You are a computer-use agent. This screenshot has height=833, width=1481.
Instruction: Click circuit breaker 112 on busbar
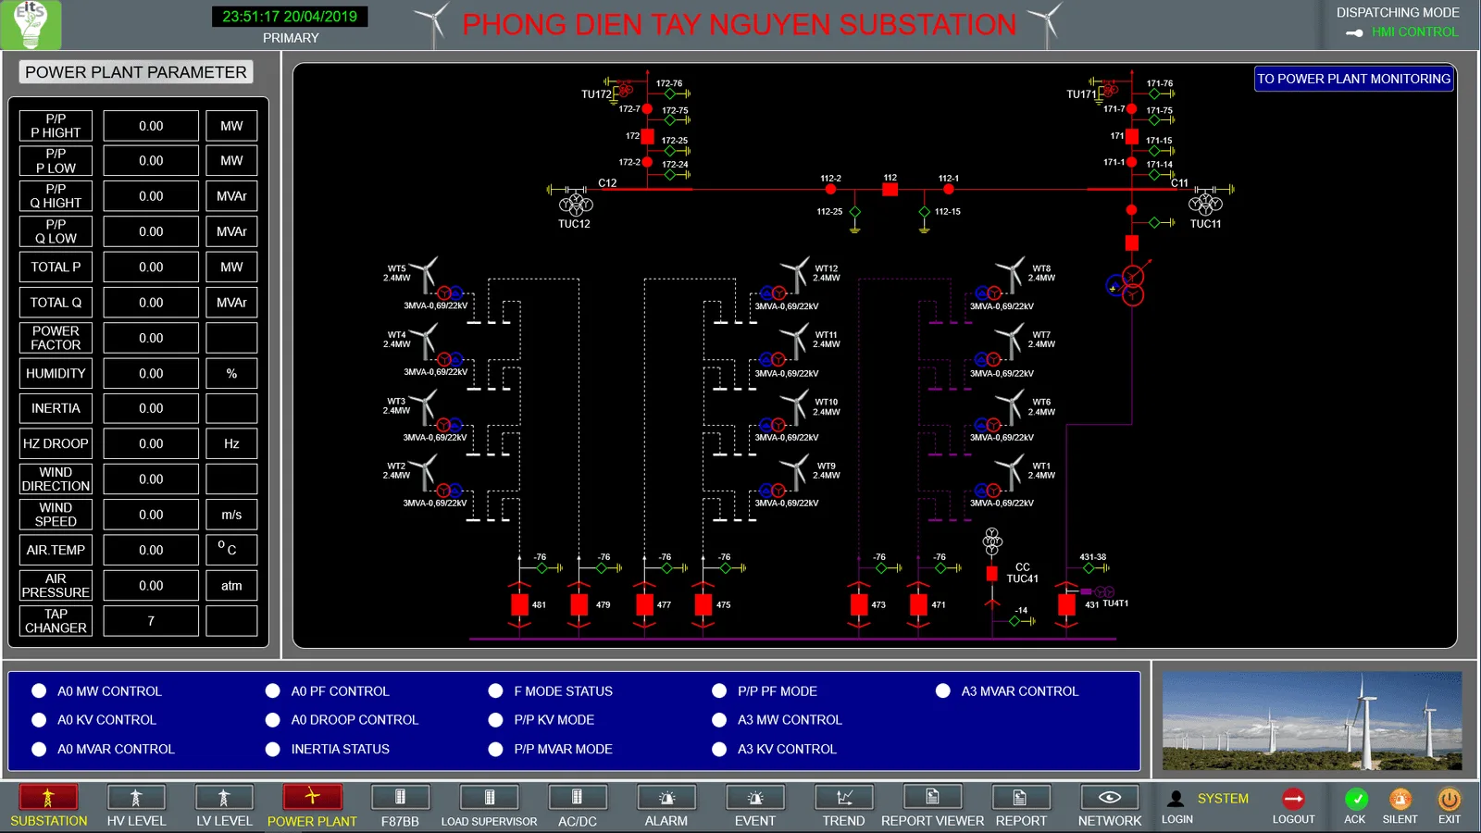click(x=890, y=189)
